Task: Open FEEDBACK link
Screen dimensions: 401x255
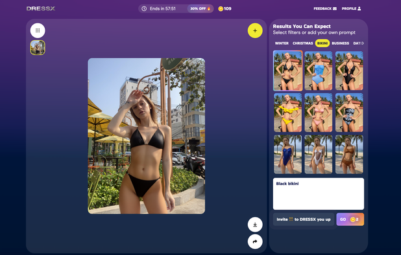Action: pyautogui.click(x=325, y=8)
